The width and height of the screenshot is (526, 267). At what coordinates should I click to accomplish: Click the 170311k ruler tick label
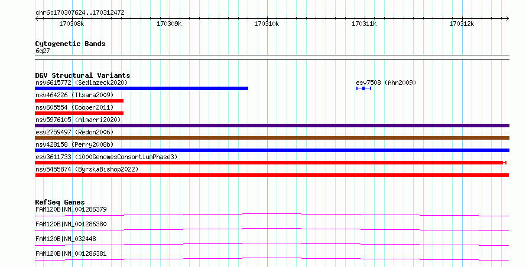[364, 24]
